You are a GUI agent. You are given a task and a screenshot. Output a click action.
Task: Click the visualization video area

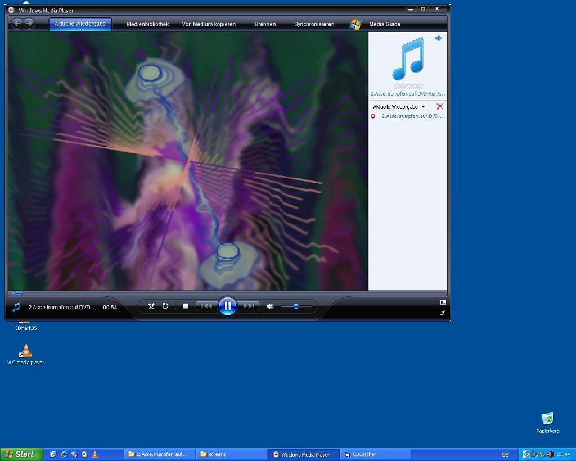pos(188,161)
